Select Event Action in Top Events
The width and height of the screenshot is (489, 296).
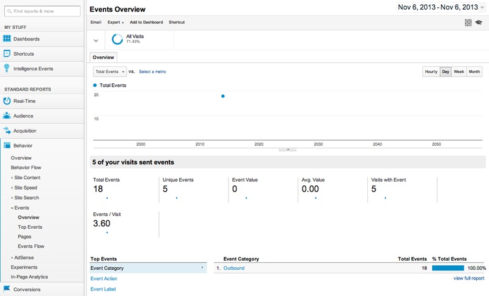104,278
